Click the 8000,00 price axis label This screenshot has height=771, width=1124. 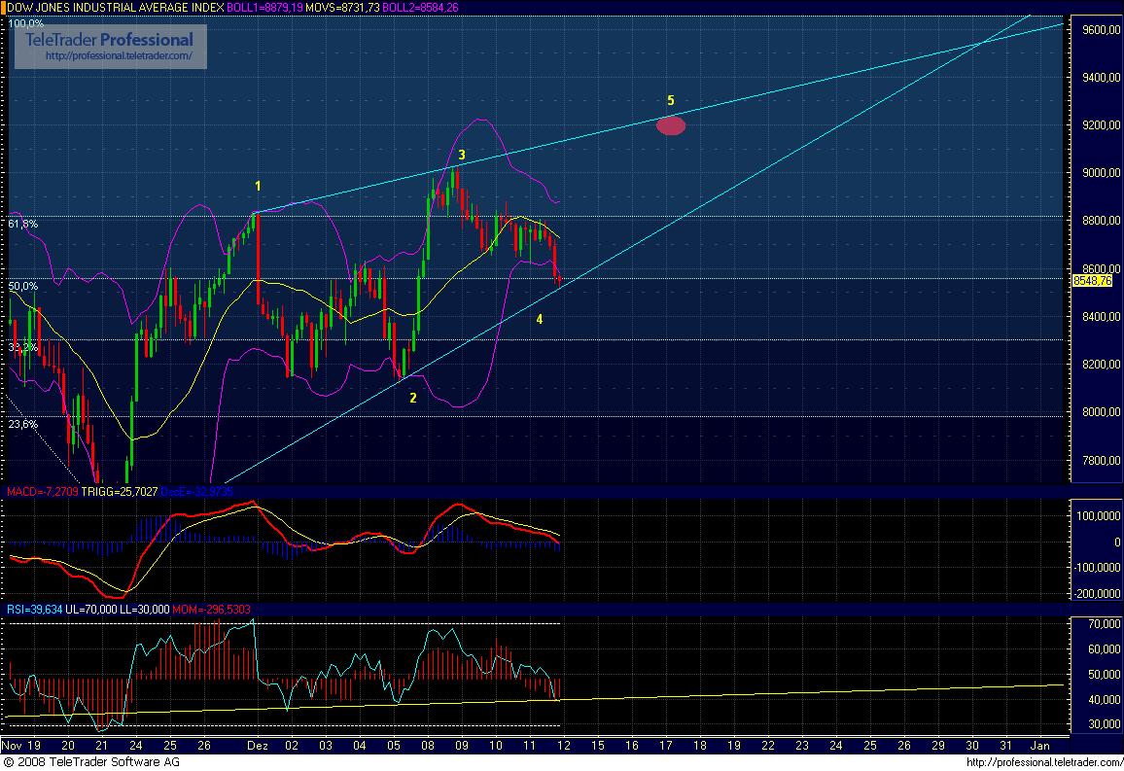[1102, 412]
